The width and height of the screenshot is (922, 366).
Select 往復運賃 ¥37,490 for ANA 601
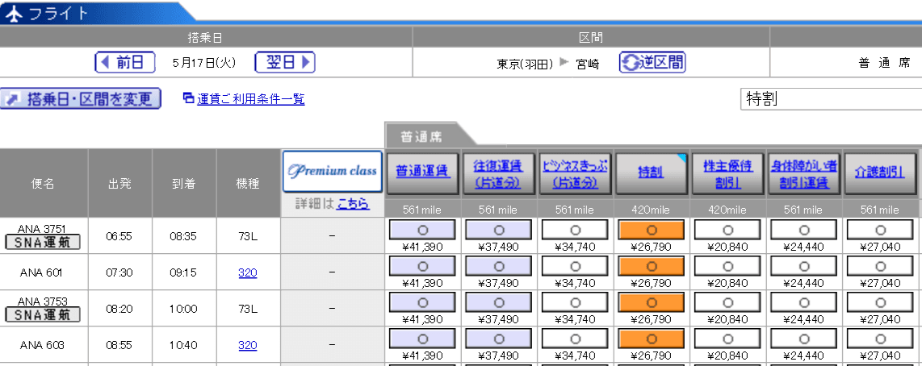499,267
